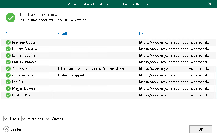Sort by the Result column header
This screenshot has height=135, width=217.
pos(62,34)
